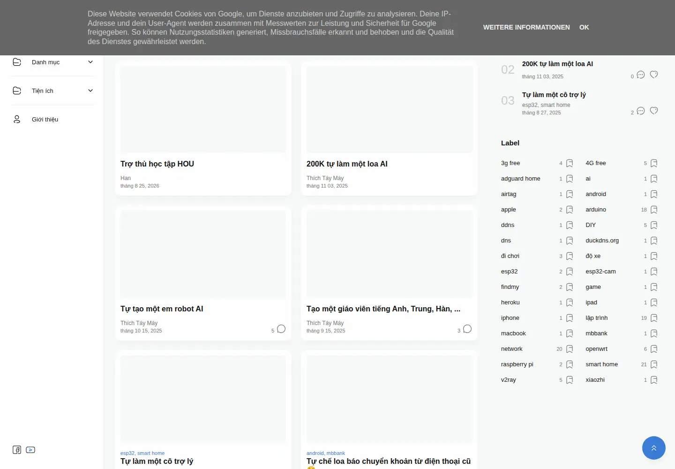Select the 4G free label
The height and width of the screenshot is (469, 675).
click(595, 163)
